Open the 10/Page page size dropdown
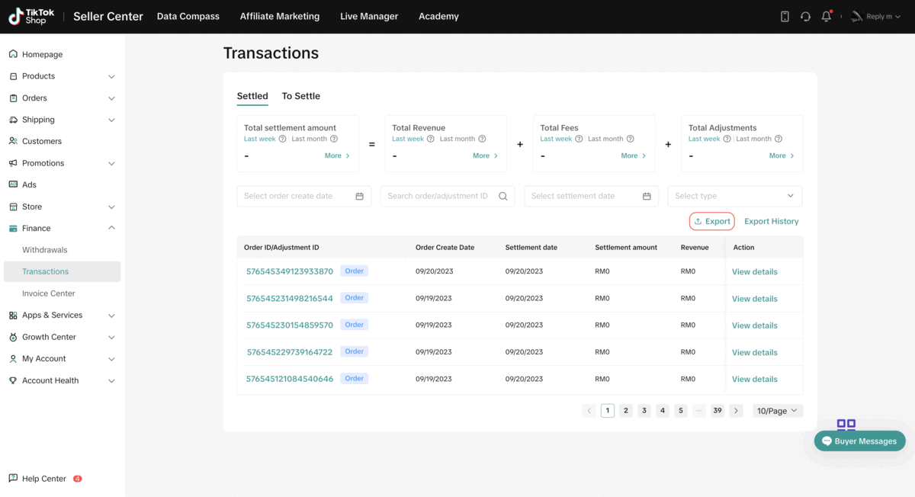This screenshot has width=915, height=497. pos(777,411)
